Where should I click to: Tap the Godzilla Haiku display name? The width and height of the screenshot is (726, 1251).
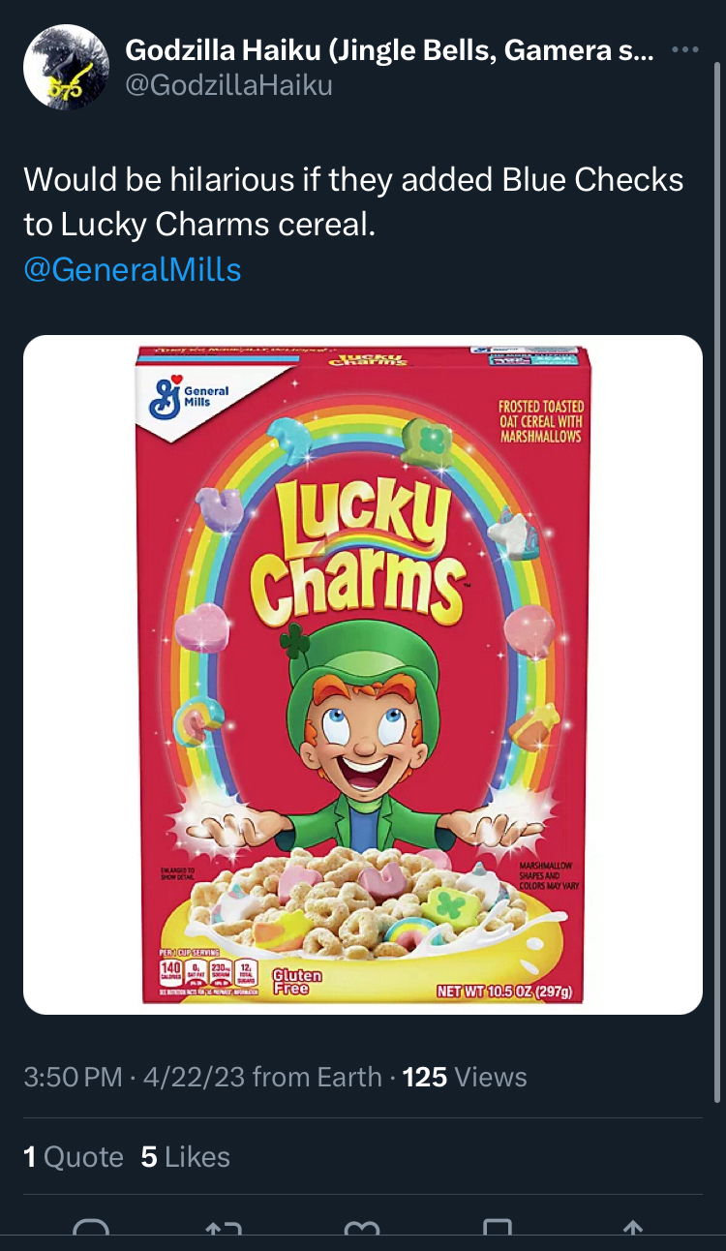tap(389, 49)
